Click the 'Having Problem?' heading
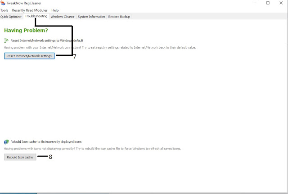Image resolution: width=288 pixels, height=194 pixels. [x=26, y=30]
